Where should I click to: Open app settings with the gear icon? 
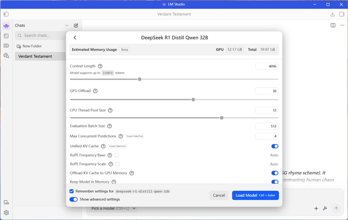pyautogui.click(x=6, y=213)
